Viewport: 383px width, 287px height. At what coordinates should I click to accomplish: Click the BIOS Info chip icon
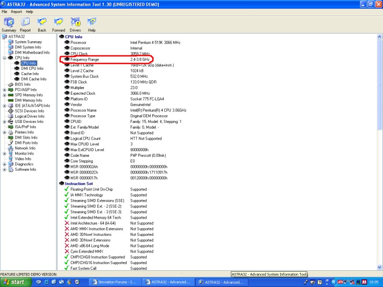[x=11, y=85]
